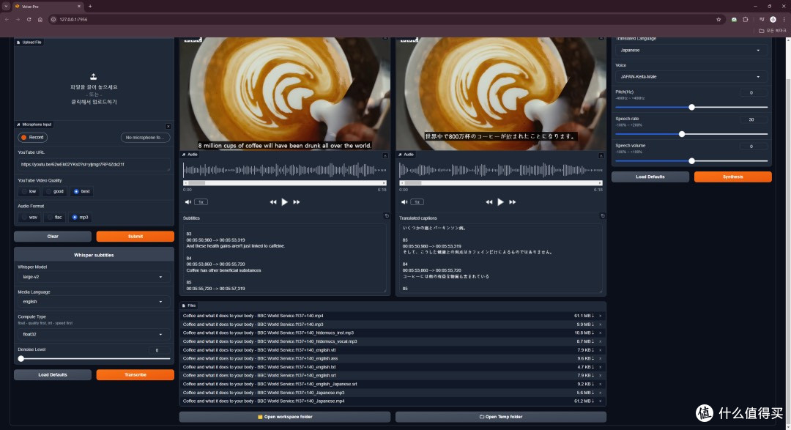Open the Whisper Model dropdown
This screenshot has height=430, width=791.
[94, 277]
